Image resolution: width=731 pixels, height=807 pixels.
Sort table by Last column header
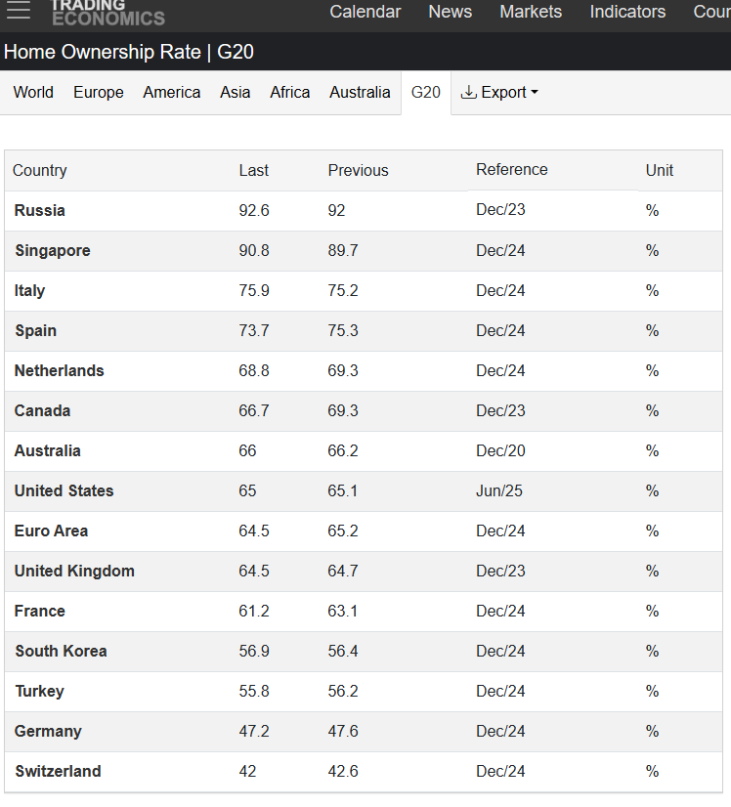[253, 170]
